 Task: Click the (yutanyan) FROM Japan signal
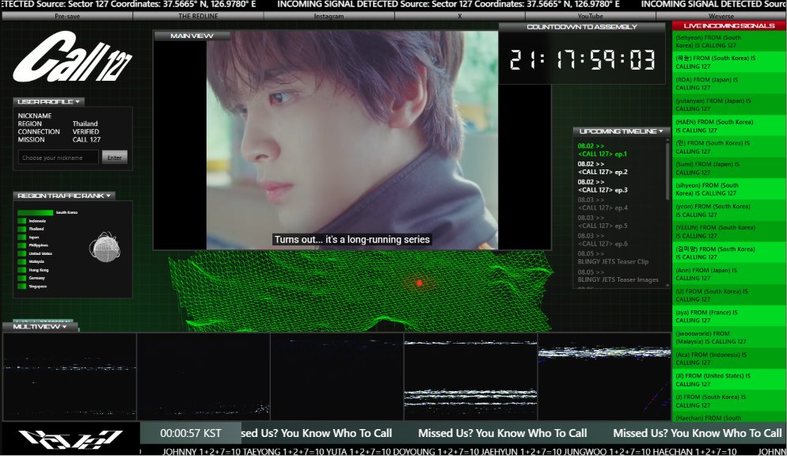click(x=728, y=104)
